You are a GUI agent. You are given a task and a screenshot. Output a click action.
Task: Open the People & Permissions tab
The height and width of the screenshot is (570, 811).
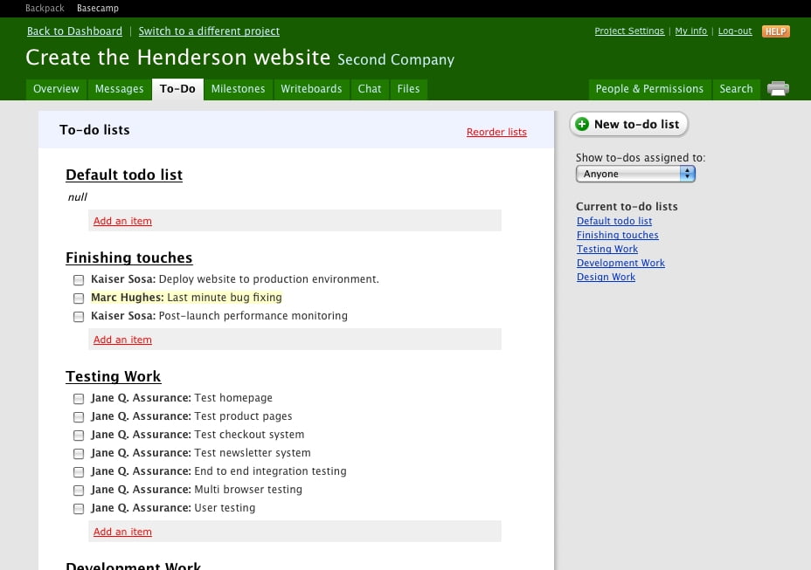point(649,89)
